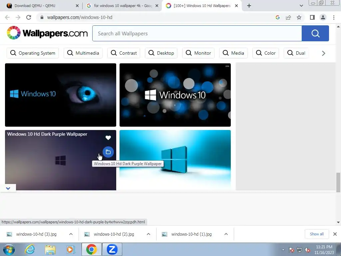Screen dimensions: 341x256
Task: Reload the page with the refresh icon
Action: [x=29, y=17]
